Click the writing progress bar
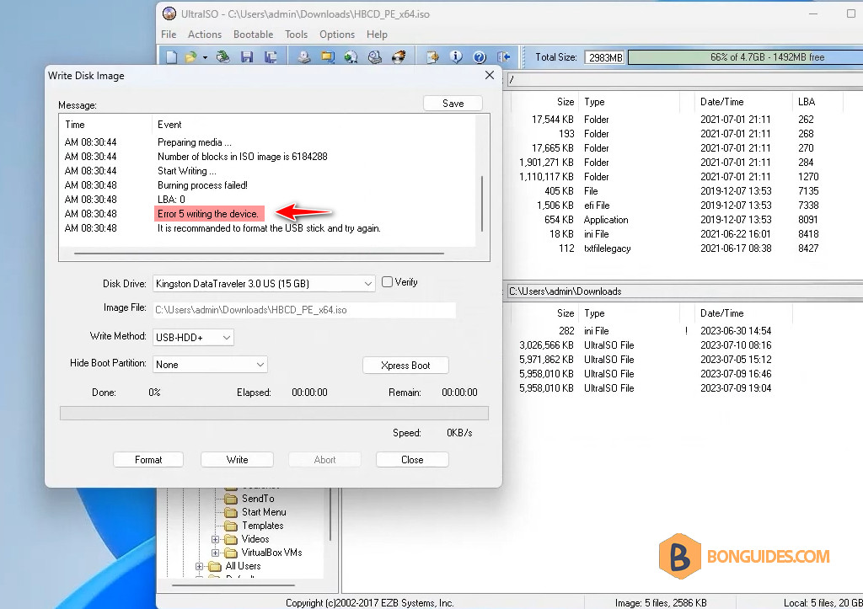This screenshot has width=863, height=609. point(274,413)
